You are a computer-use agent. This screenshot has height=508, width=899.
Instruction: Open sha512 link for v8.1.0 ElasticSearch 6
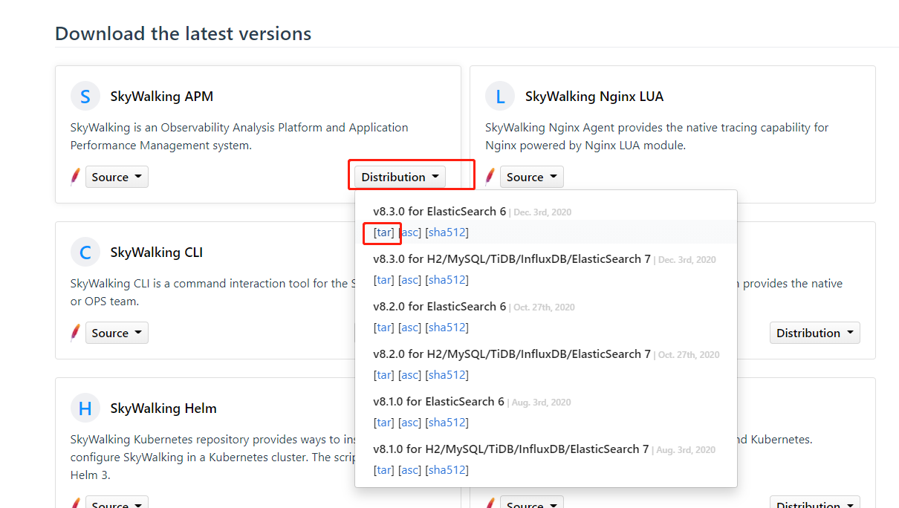pyautogui.click(x=447, y=423)
